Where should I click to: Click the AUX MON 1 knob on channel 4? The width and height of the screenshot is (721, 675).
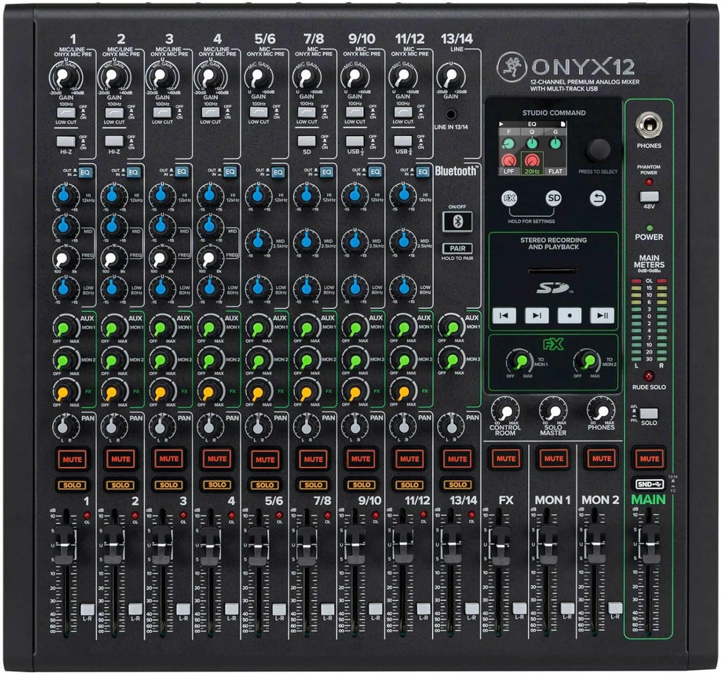click(210, 327)
